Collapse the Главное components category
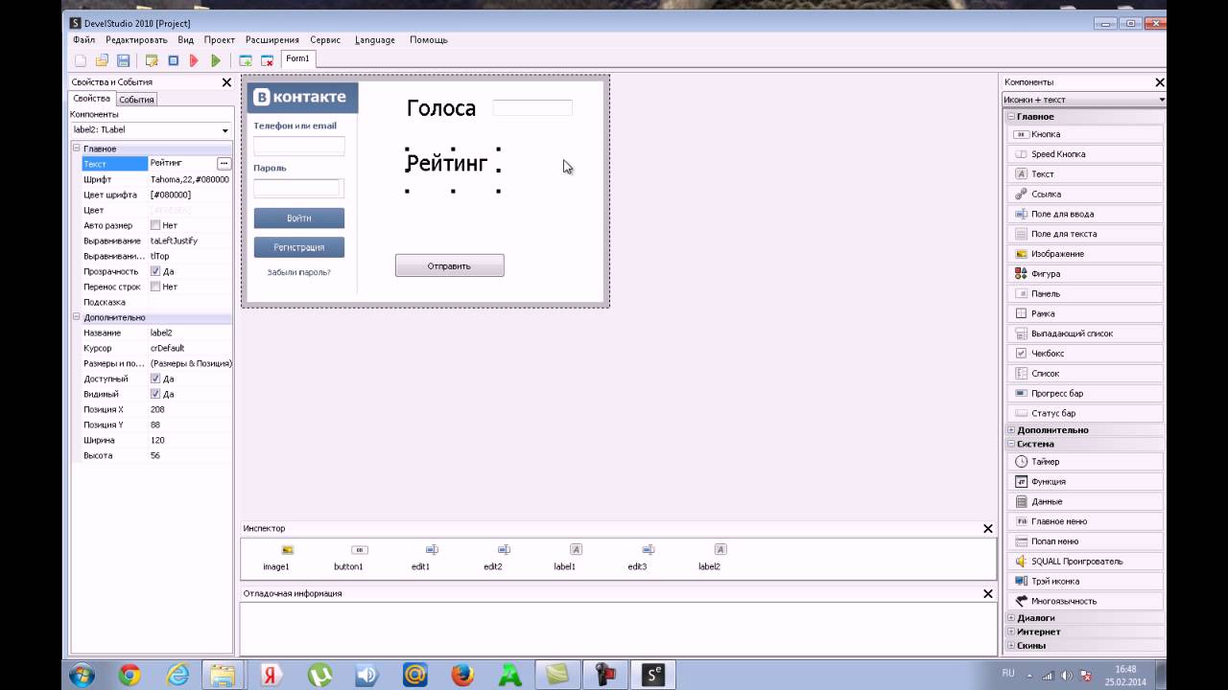The height and width of the screenshot is (690, 1228). click(x=1011, y=117)
